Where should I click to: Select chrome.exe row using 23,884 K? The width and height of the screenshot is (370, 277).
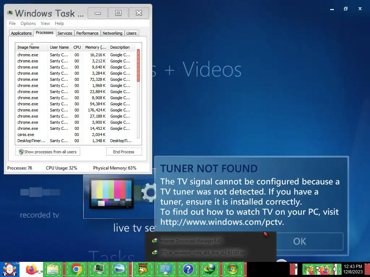(x=75, y=92)
